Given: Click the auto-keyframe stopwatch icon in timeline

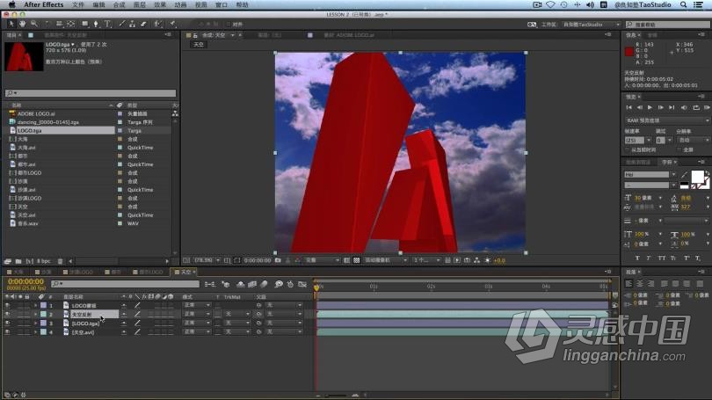Looking at the screenshot, I should (291, 284).
